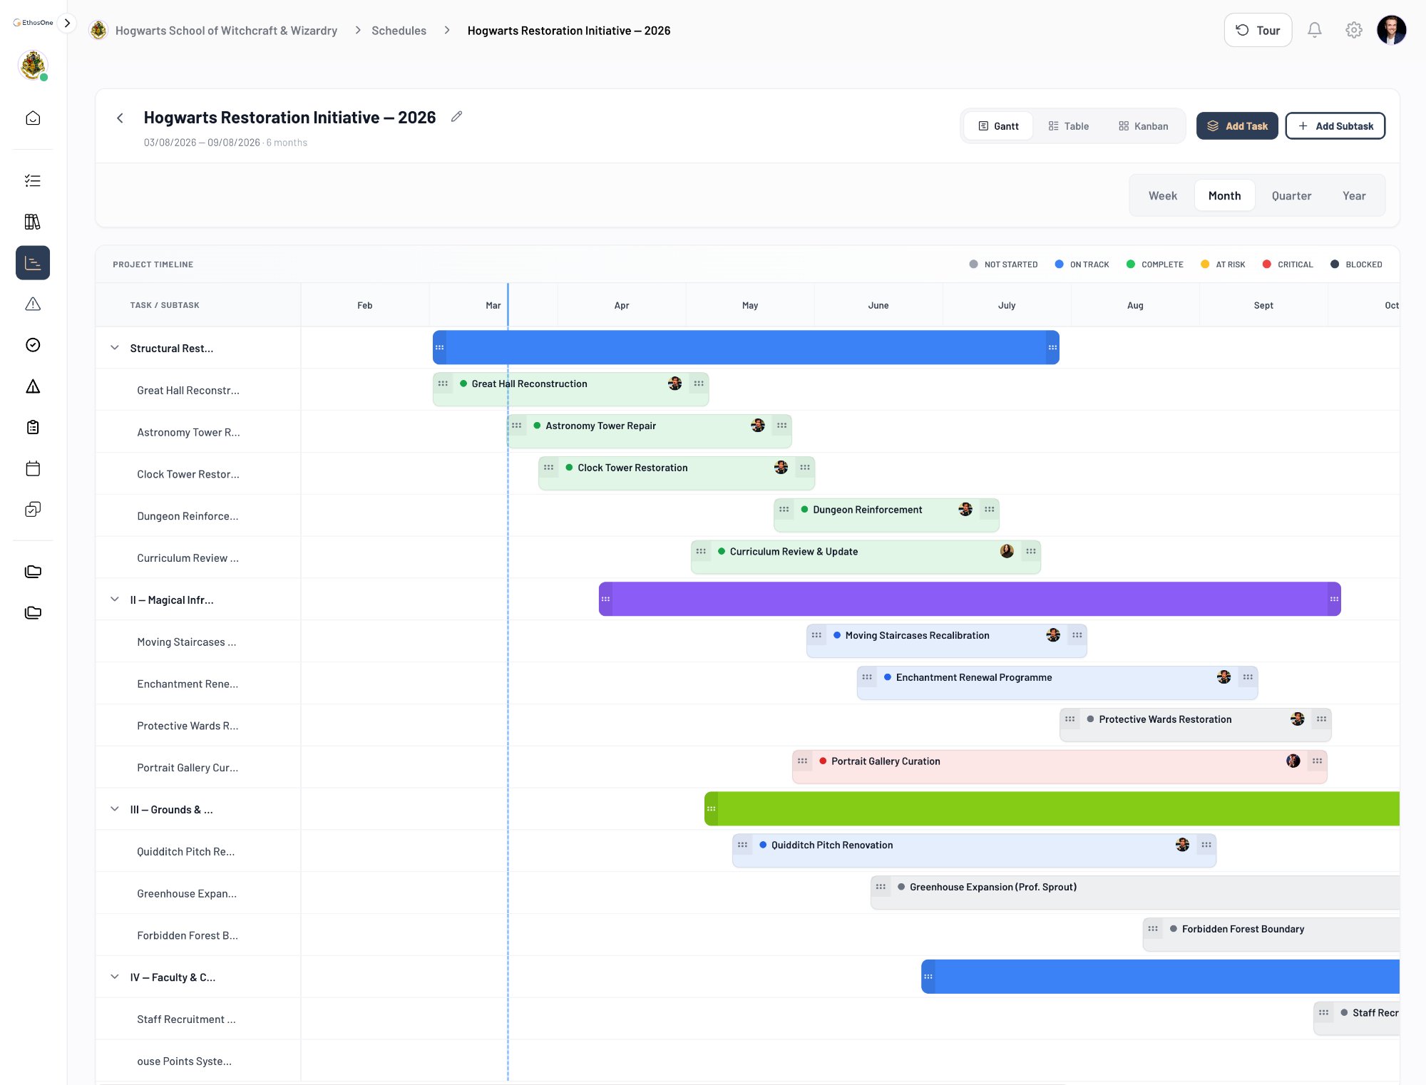Set timeline scale to Quarter

coord(1291,195)
